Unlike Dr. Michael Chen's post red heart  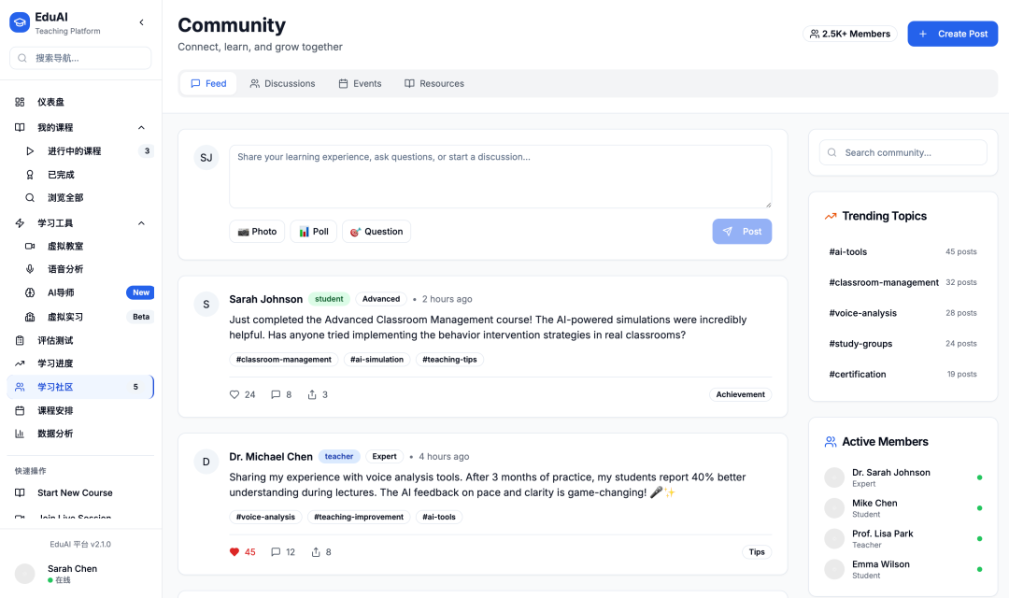point(234,552)
